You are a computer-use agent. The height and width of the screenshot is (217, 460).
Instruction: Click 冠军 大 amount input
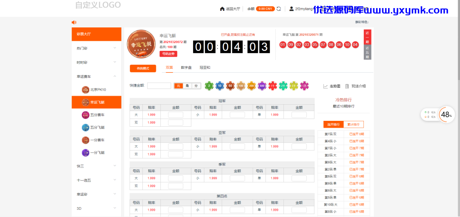click(x=176, y=115)
